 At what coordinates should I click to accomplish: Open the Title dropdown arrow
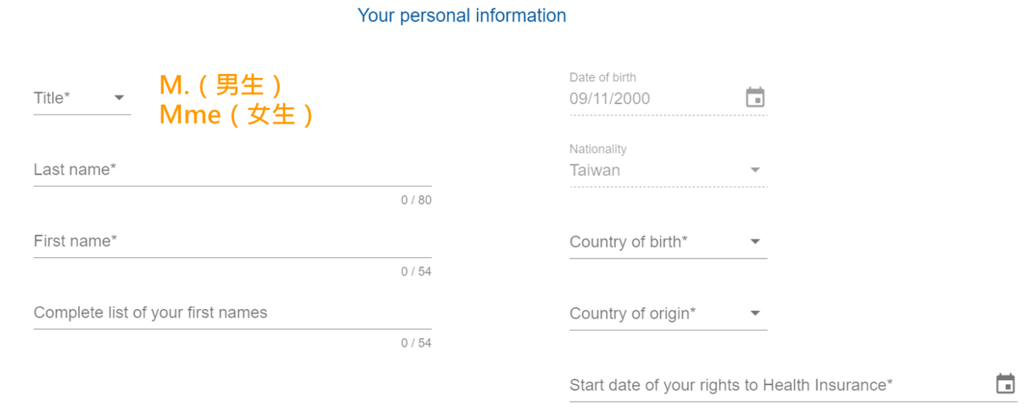(x=119, y=98)
